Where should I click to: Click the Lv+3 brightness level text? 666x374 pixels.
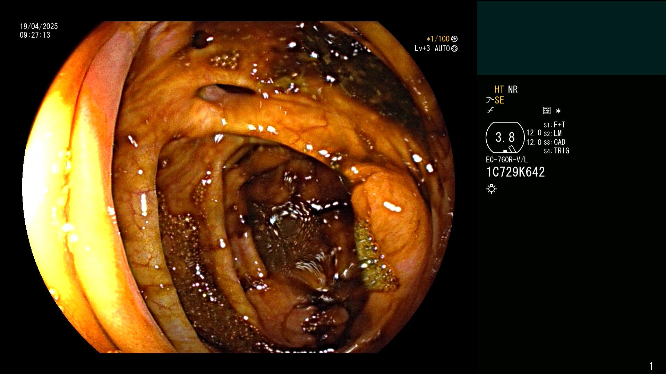pos(422,48)
